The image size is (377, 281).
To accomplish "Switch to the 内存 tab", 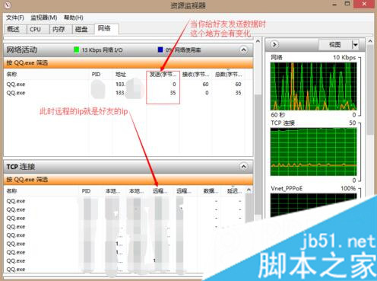I will (61, 29).
